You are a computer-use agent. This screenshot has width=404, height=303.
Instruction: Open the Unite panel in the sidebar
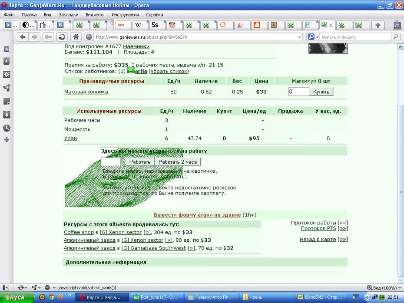pyautogui.click(x=7, y=88)
